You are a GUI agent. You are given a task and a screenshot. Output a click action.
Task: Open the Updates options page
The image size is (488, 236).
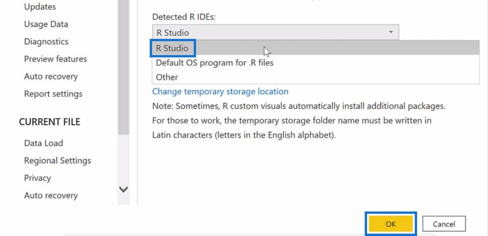tap(40, 7)
